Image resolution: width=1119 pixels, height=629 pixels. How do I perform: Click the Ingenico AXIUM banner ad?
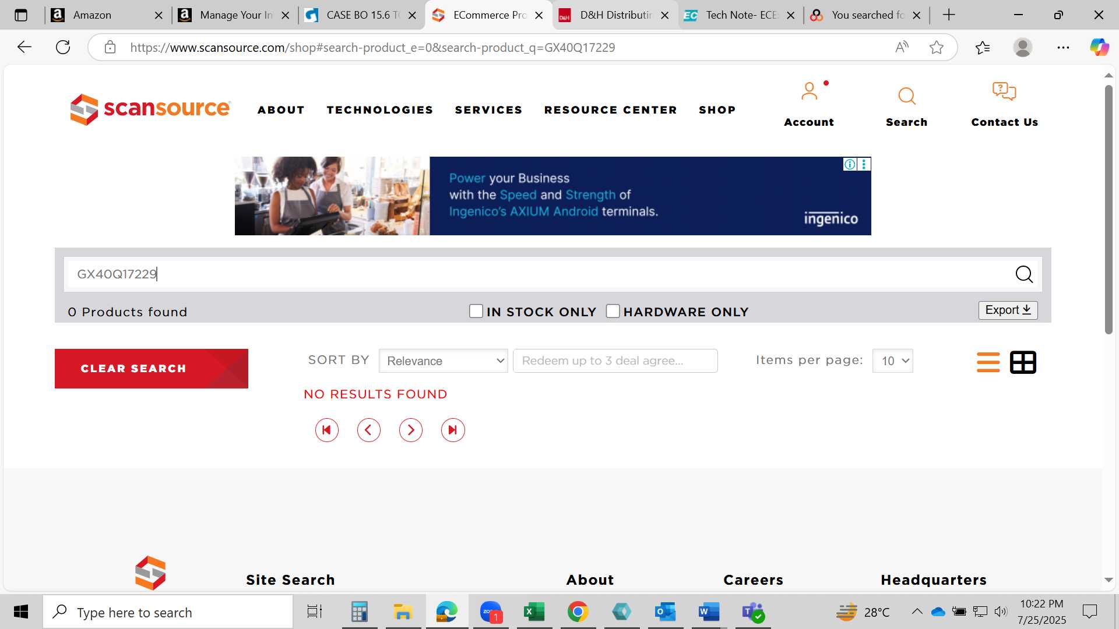pyautogui.click(x=553, y=196)
